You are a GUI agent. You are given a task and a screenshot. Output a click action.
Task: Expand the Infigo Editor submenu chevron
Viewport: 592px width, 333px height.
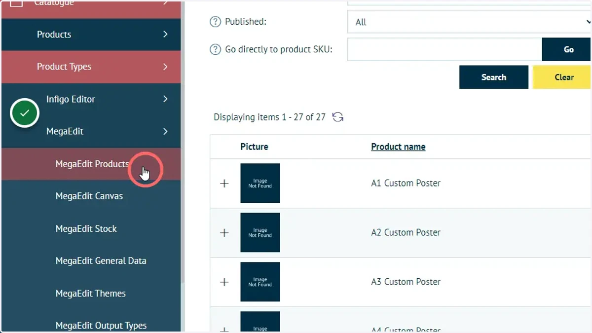click(x=165, y=99)
